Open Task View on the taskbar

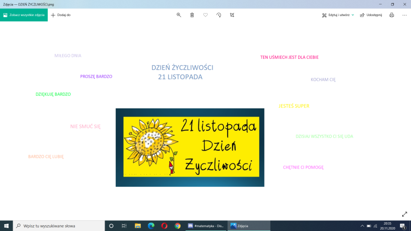tap(125, 226)
